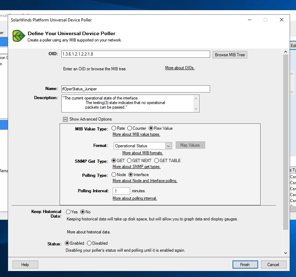The width and height of the screenshot is (296, 277).
Task: Click the Description box scroll-down arrow
Action: (x=196, y=110)
